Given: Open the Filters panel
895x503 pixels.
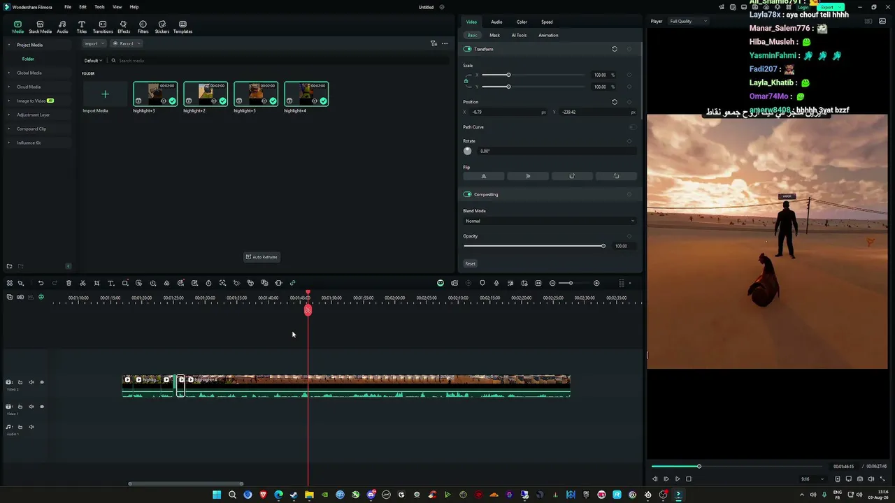Looking at the screenshot, I should (143, 27).
